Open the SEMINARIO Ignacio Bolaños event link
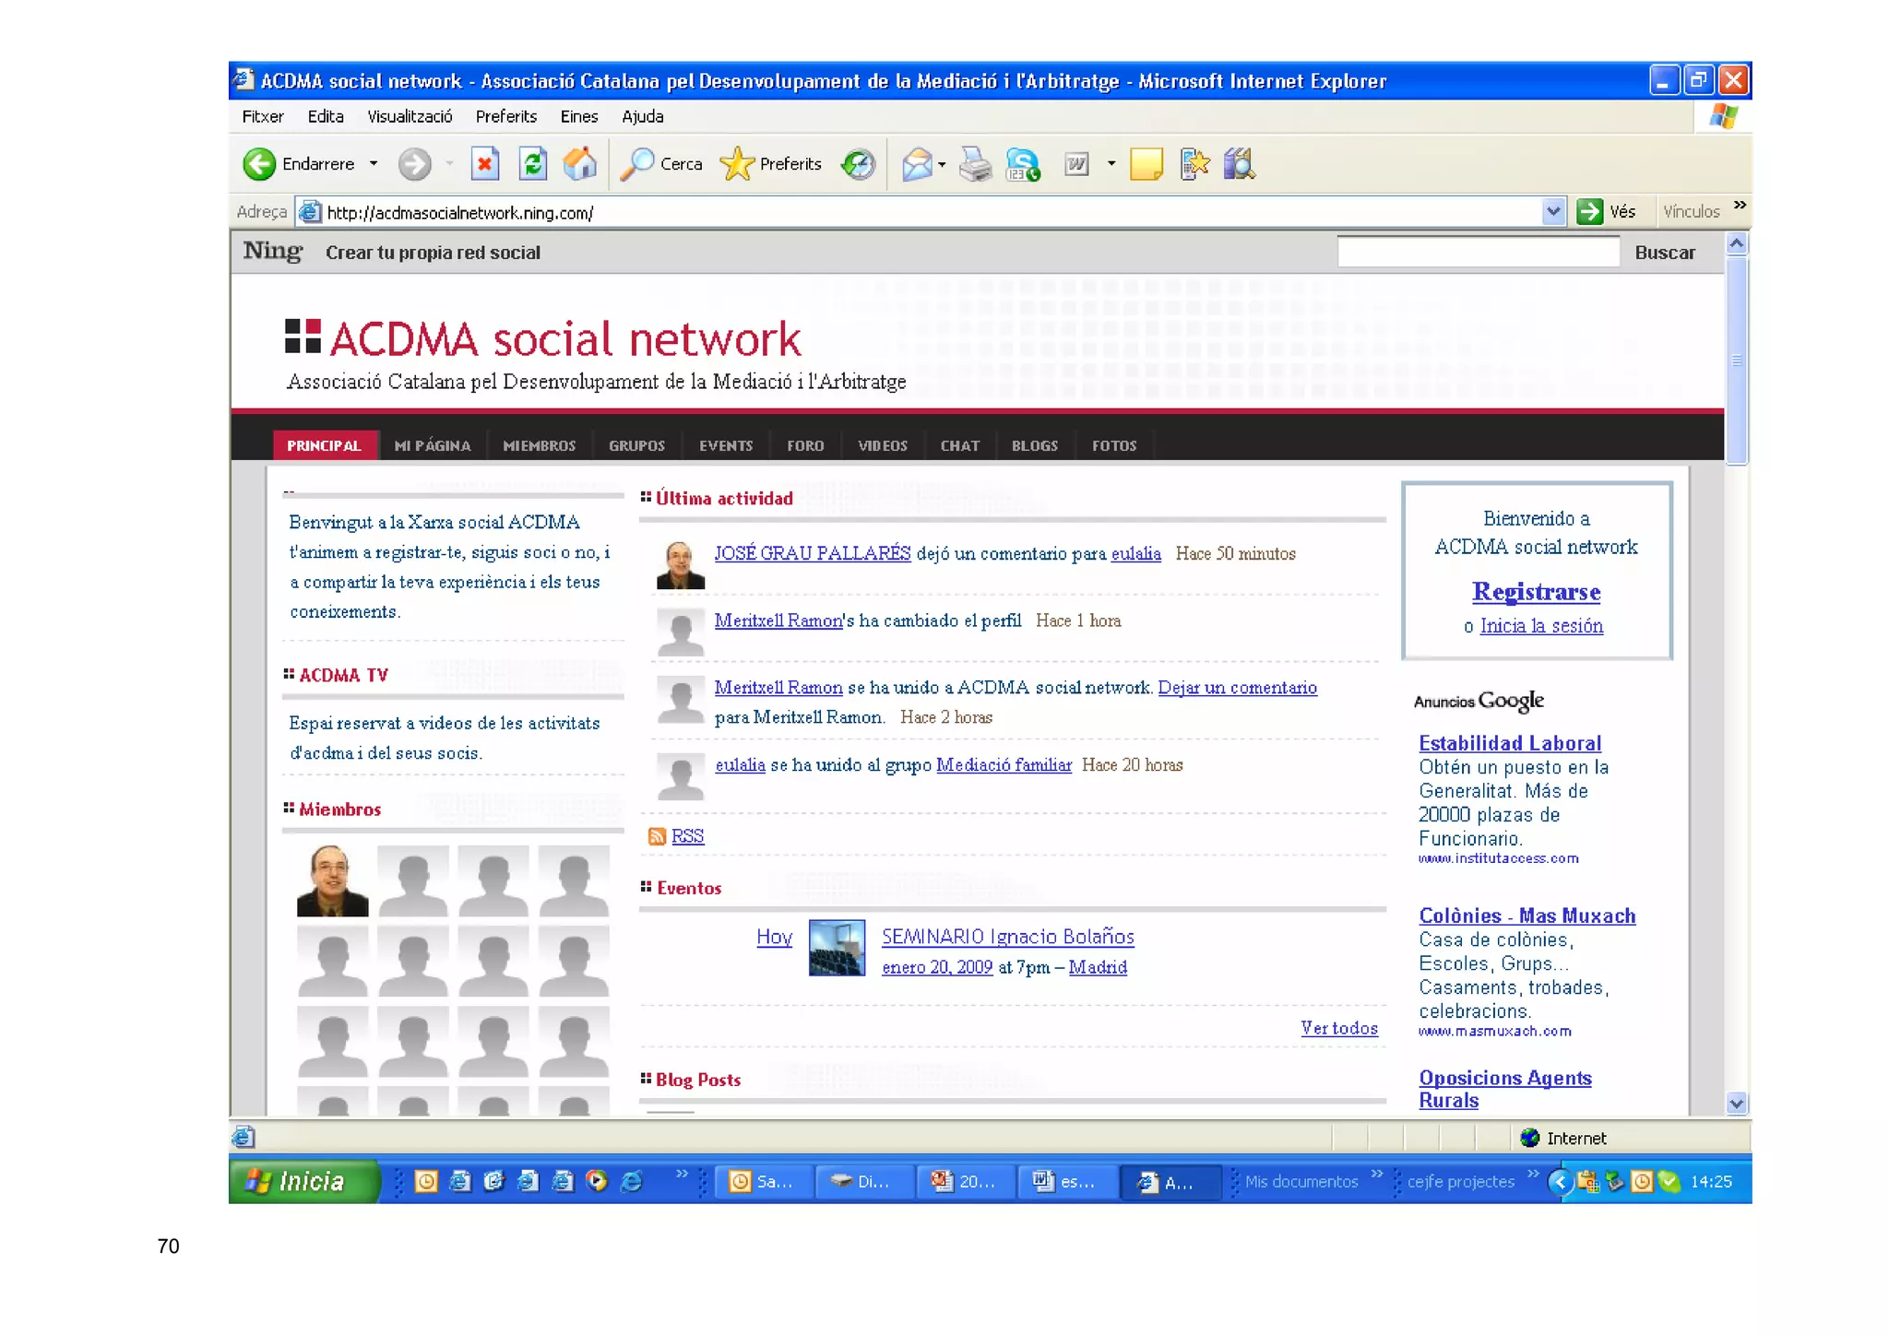The width and height of the screenshot is (1889, 1335). pyautogui.click(x=1007, y=937)
